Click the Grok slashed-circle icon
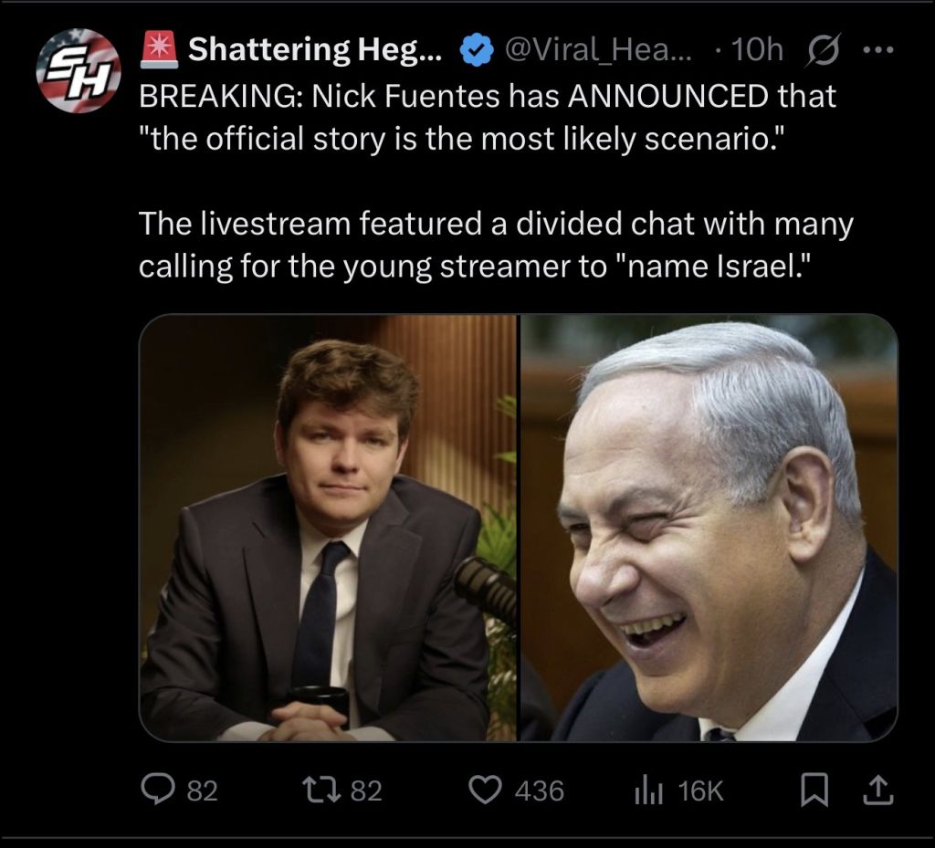Viewport: 935px width, 848px height. tap(823, 49)
